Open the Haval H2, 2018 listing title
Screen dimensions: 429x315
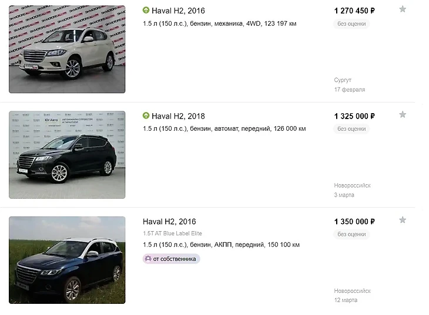178,116
